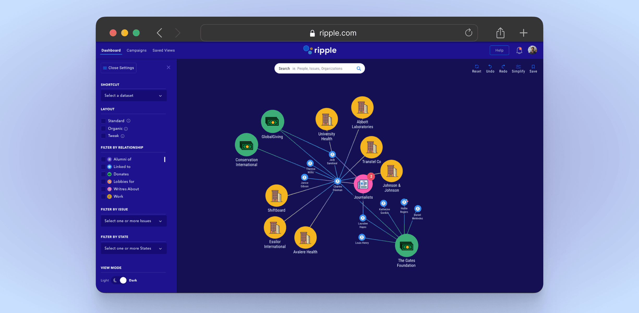Screen dimensions: 639x313
Task: Expand the Select one or more Issues dropdown
Action: [134, 221]
